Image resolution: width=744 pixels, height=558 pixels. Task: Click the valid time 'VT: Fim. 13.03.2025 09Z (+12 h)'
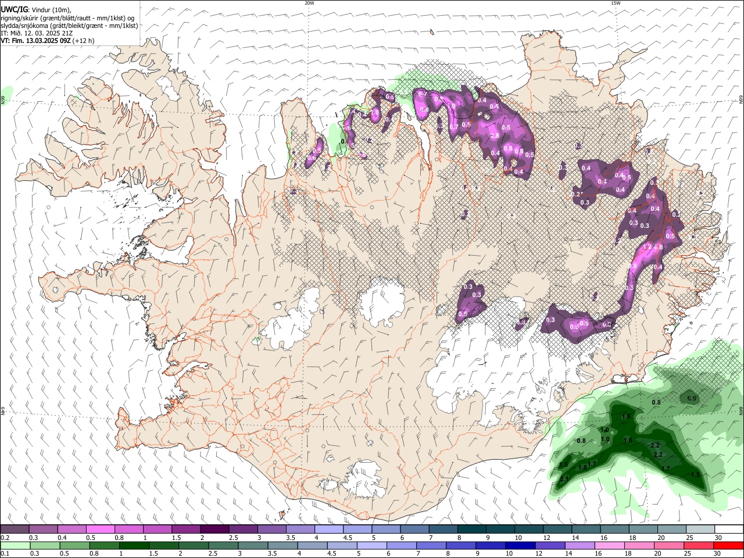coord(48,41)
